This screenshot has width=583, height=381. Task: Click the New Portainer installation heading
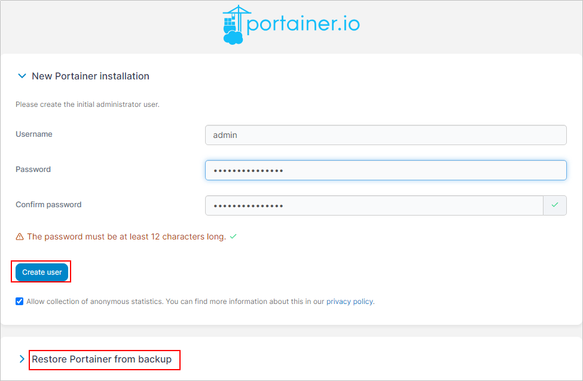point(90,76)
